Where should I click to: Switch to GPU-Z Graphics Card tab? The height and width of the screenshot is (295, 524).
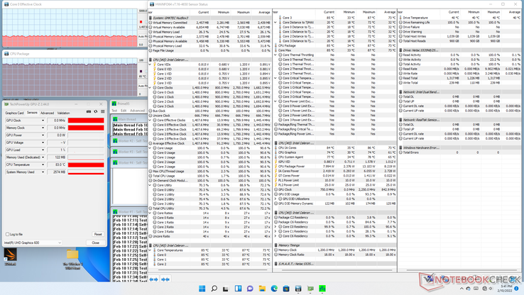coord(14,113)
